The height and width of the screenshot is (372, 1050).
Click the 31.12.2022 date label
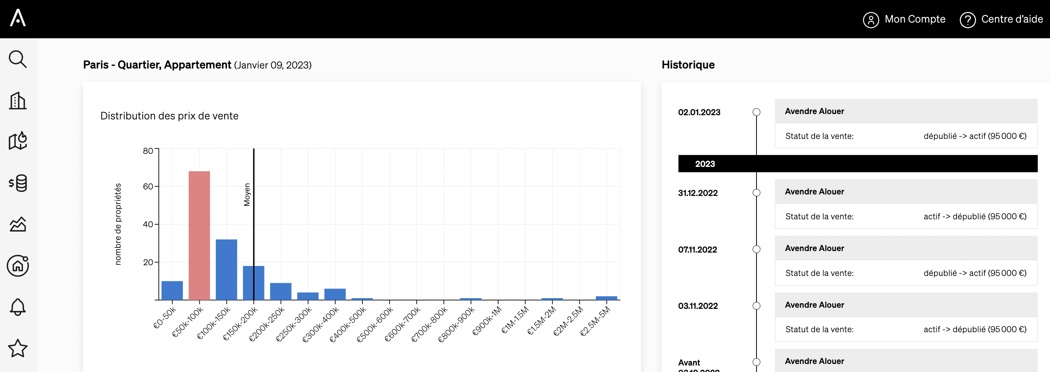coord(698,193)
